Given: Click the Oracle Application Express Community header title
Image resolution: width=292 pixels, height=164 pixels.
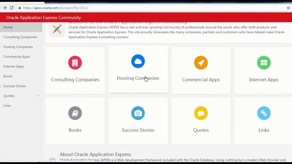Looking at the screenshot, I should coord(44,17).
